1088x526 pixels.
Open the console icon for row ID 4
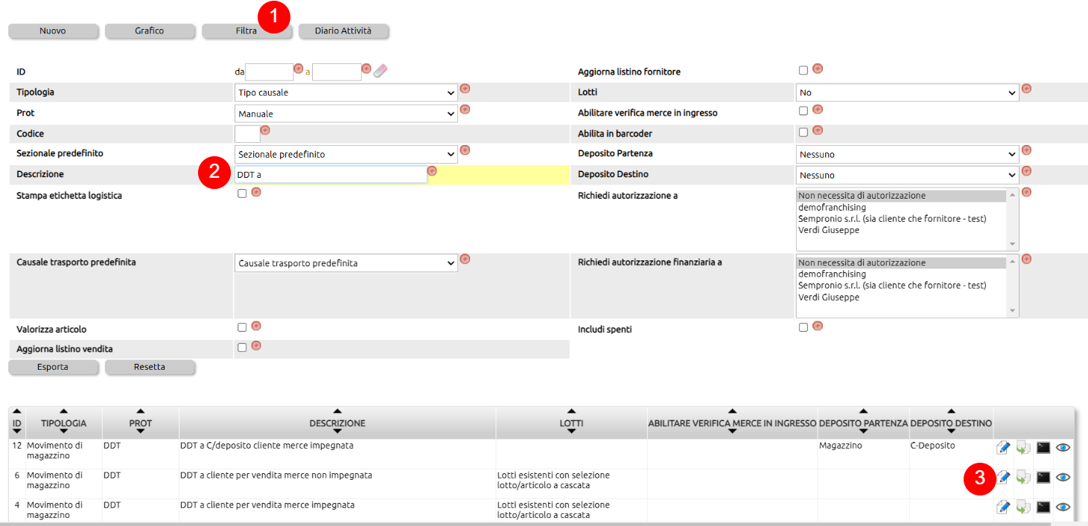(1043, 507)
